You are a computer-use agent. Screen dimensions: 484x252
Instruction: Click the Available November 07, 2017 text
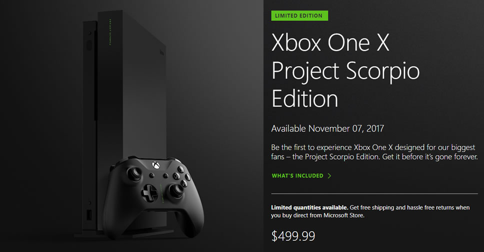point(327,128)
